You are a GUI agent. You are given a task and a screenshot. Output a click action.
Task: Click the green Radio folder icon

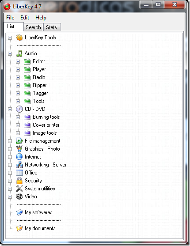[27, 77]
